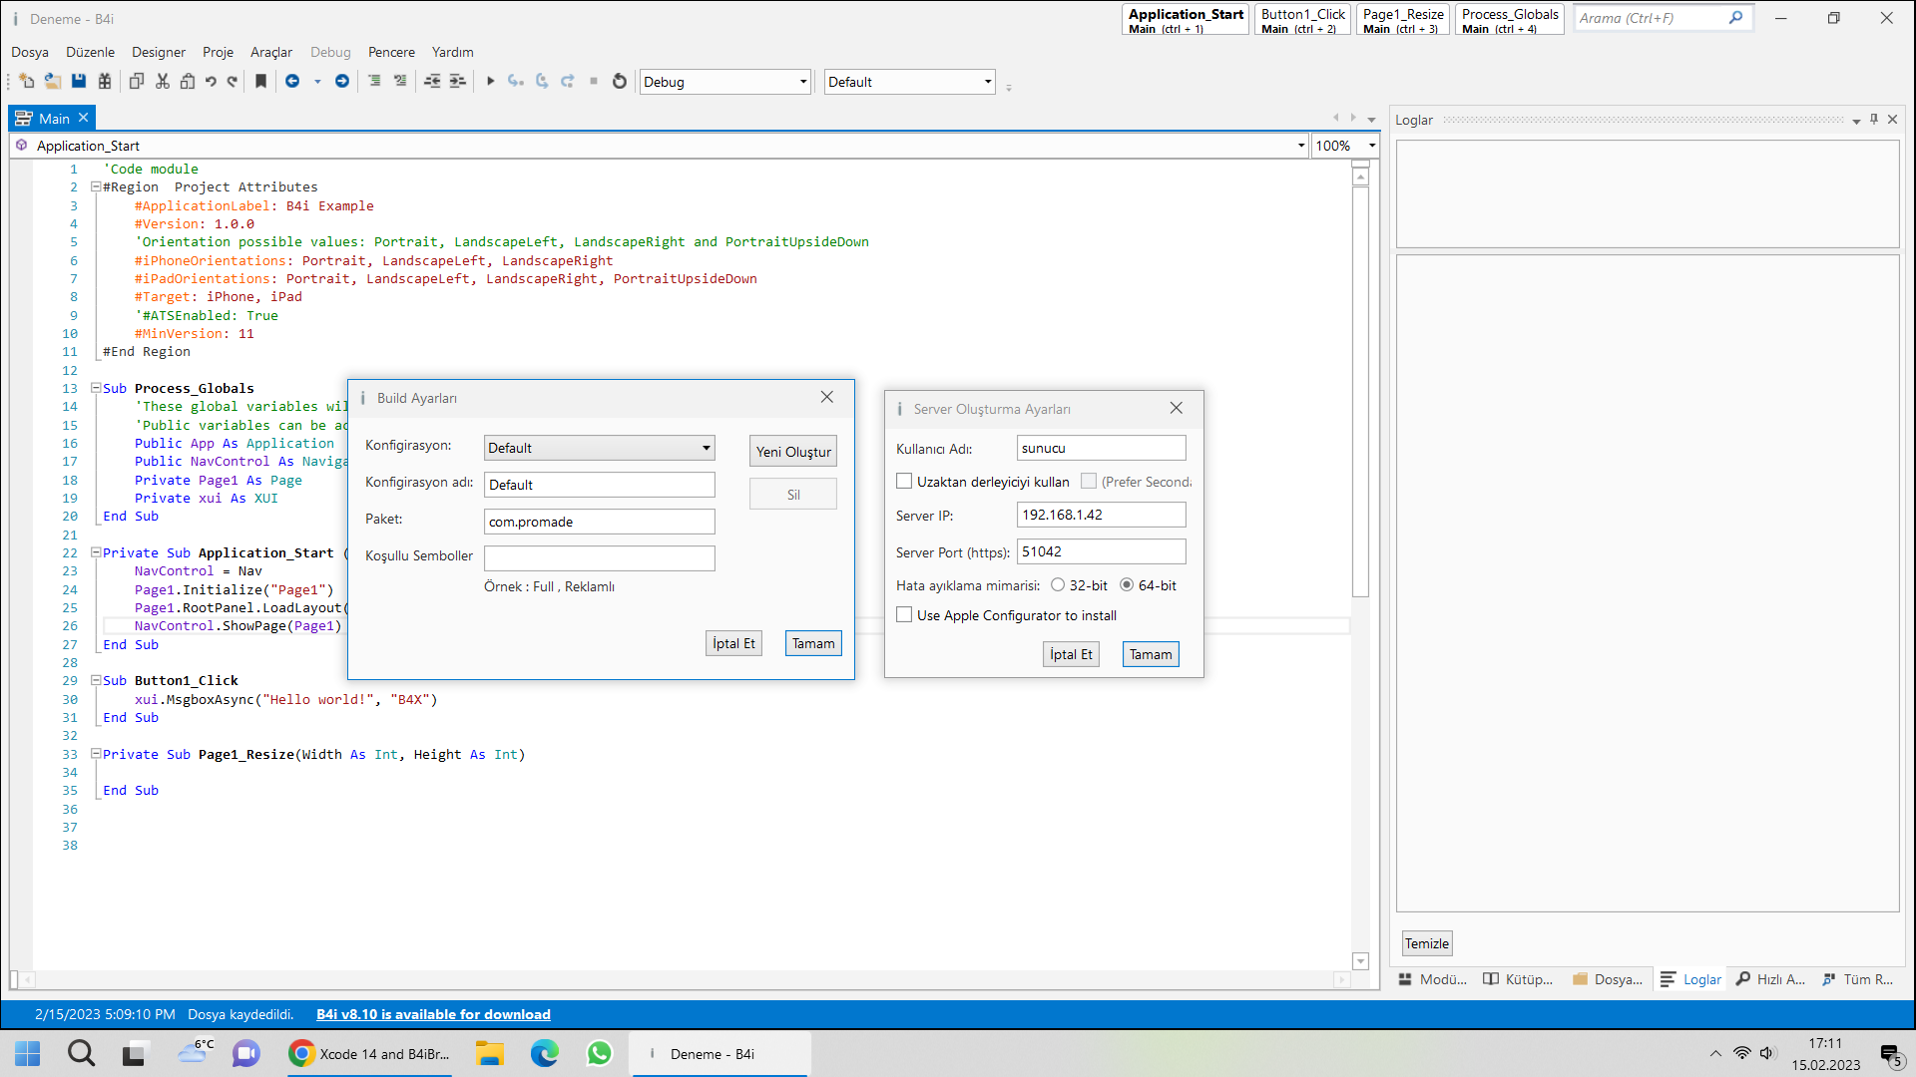This screenshot has height=1077, width=1916.
Task: Open WhatsApp from the taskbar
Action: coord(599,1053)
